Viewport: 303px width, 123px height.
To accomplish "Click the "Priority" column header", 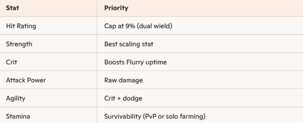I will [x=116, y=8].
